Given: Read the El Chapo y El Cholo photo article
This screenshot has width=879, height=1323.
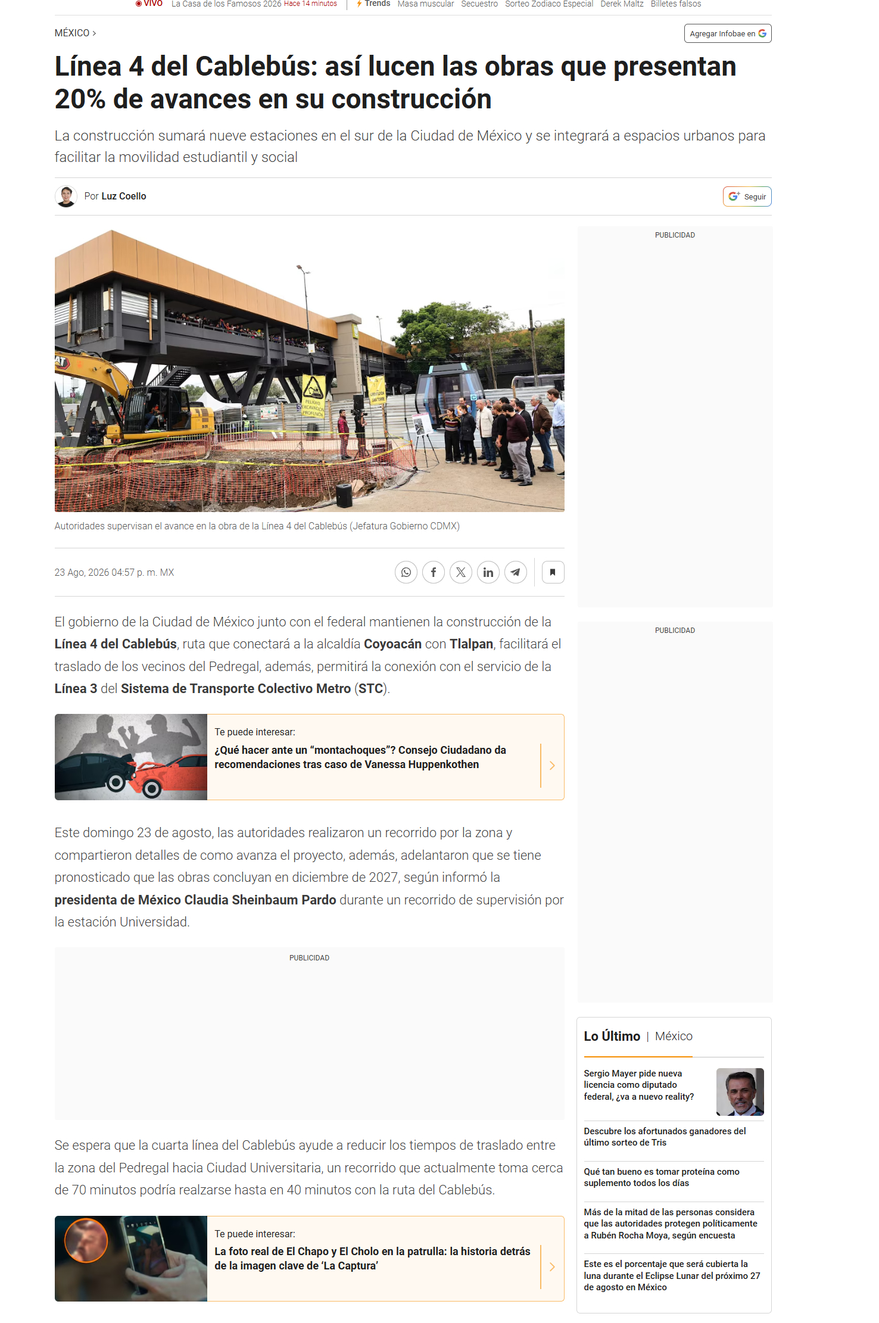Looking at the screenshot, I should 372,1258.
